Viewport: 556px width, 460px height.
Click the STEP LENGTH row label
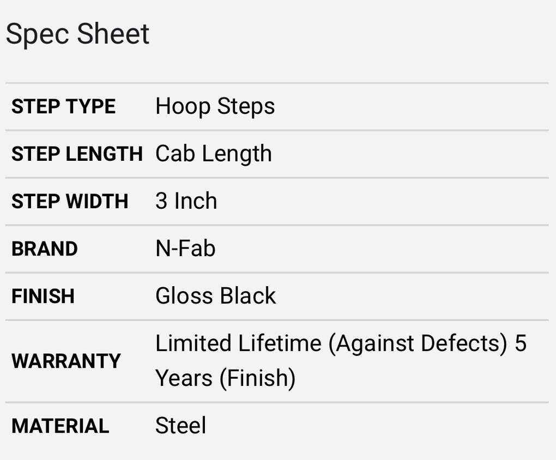[77, 154]
